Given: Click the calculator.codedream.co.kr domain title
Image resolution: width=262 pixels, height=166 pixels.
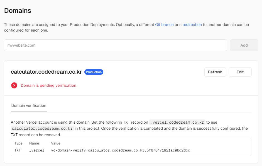Looking at the screenshot, I should tap(46, 72).
